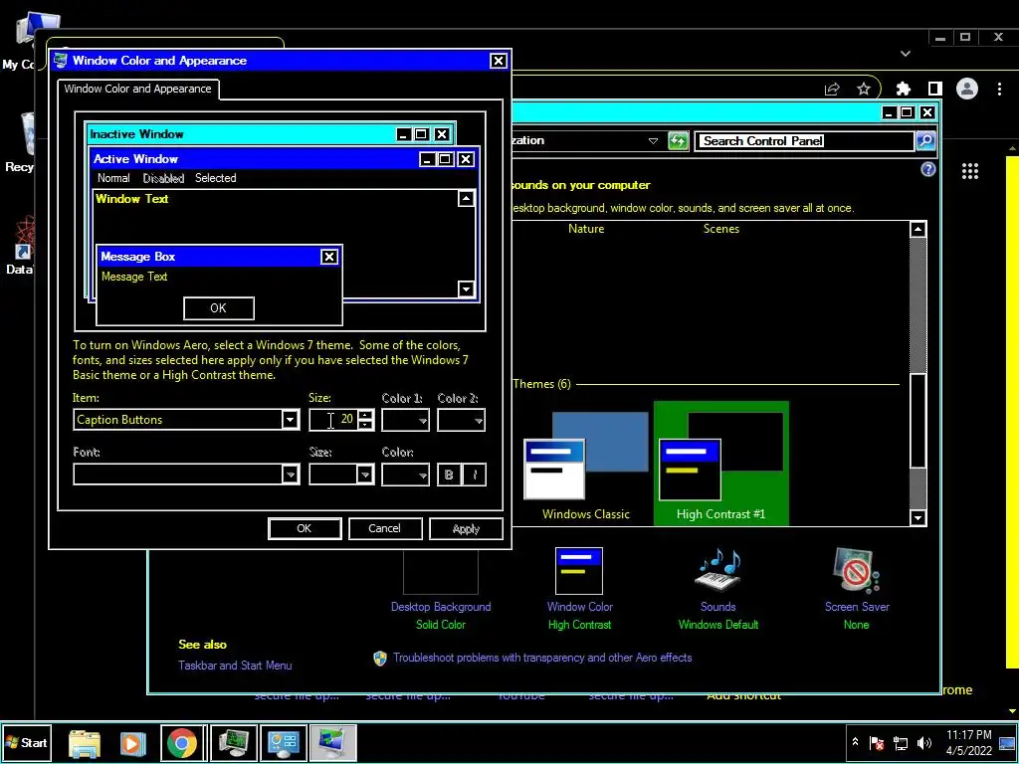Toggle the Italic font button

(x=475, y=475)
